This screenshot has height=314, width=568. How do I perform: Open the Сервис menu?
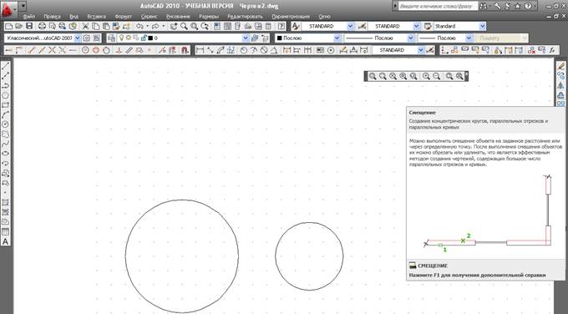pos(150,17)
